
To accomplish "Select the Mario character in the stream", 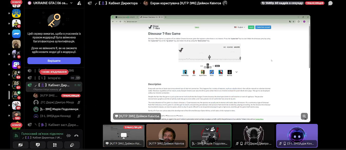I will click(212, 73).
